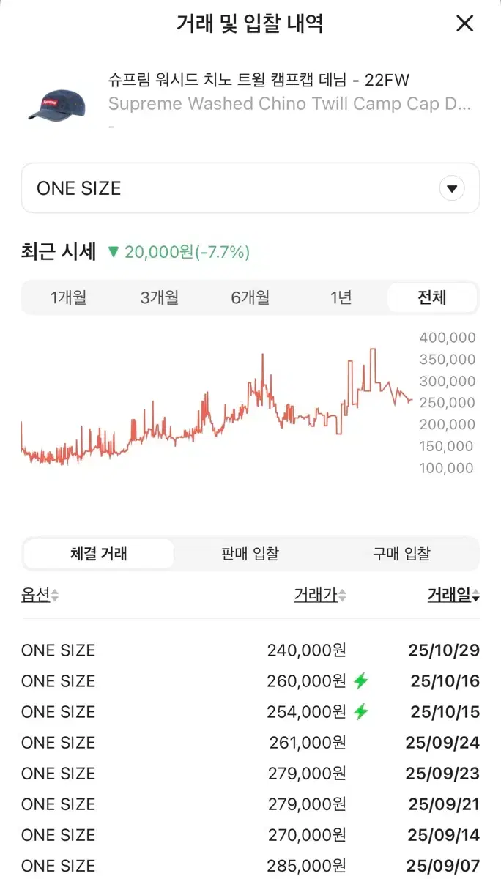This screenshot has width=501, height=879.
Task: Sort by 옵션 column arrows
Action: tap(55, 596)
